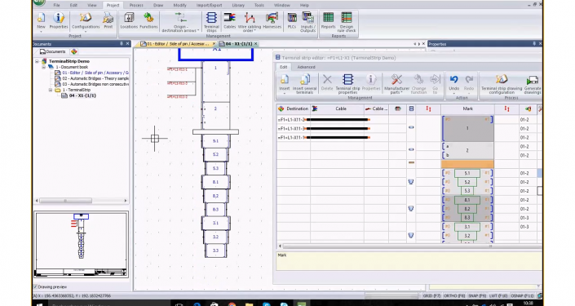Open the PLCs manager icon
The image size is (575, 306).
tap(292, 20)
